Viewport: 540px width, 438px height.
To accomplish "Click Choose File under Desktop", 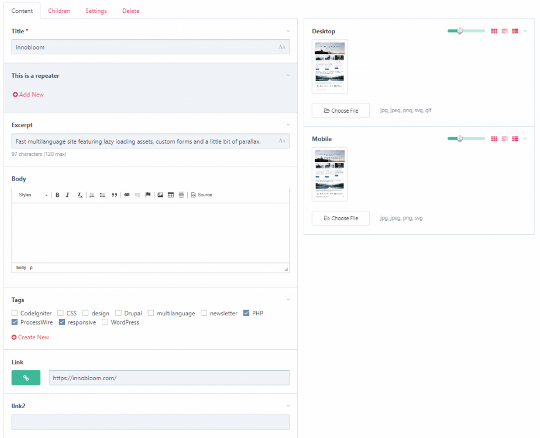I will tap(340, 110).
